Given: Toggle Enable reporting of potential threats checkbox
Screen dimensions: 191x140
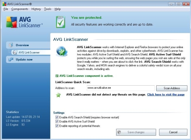Looking at the screenshot, I should tap(57, 126).
